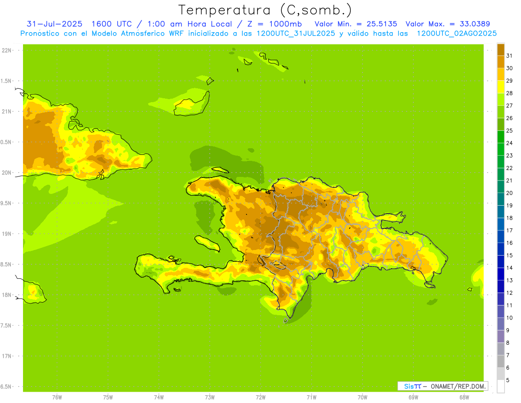Click the '70W' longitude label
This screenshot has width=521, height=403.
(362, 397)
